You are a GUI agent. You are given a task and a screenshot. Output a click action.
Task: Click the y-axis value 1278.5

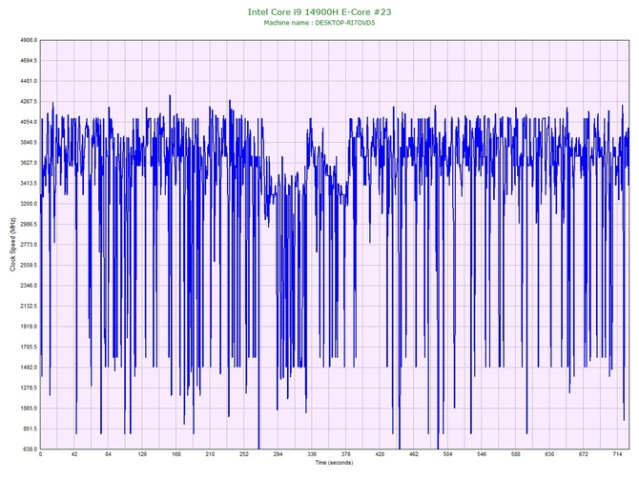point(29,388)
